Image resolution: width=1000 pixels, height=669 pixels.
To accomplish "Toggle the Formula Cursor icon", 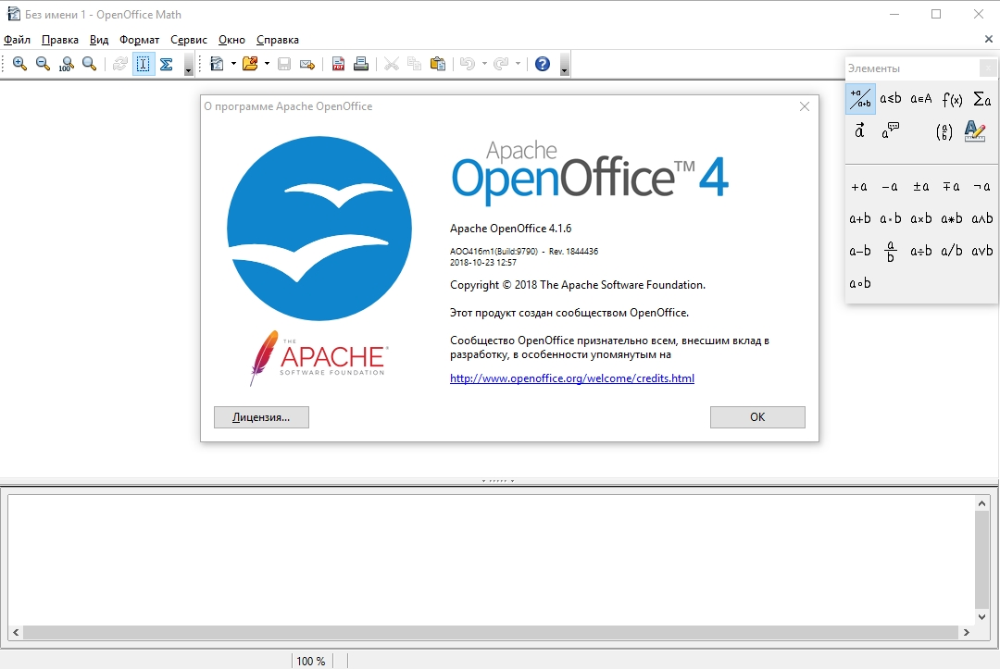I will 144,64.
